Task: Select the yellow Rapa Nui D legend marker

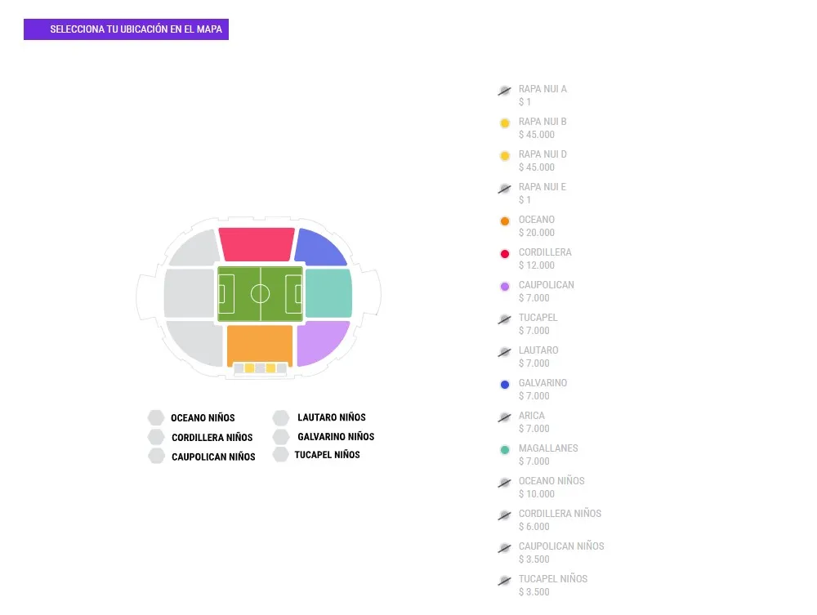Action: 505,155
